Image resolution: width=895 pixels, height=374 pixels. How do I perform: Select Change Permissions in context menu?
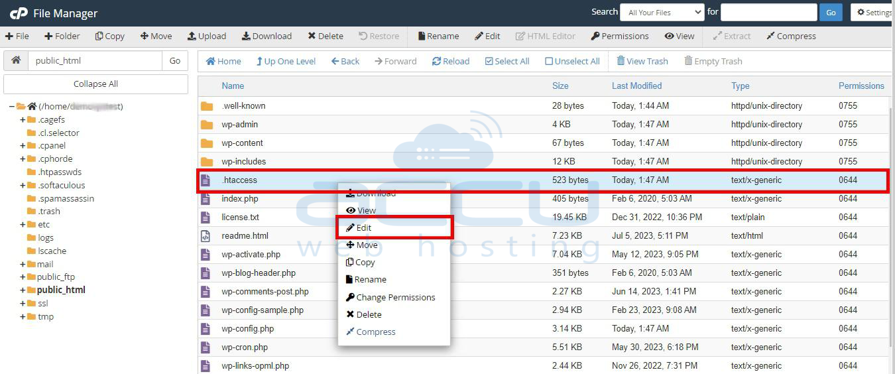pyautogui.click(x=395, y=297)
